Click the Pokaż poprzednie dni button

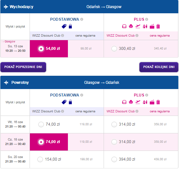23,67
